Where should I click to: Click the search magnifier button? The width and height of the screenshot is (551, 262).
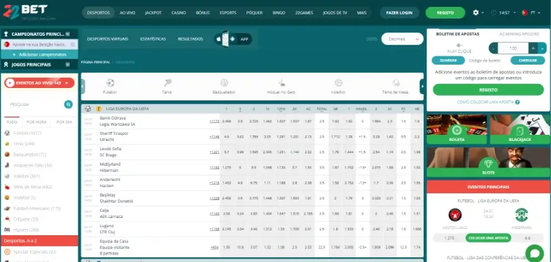(68, 104)
